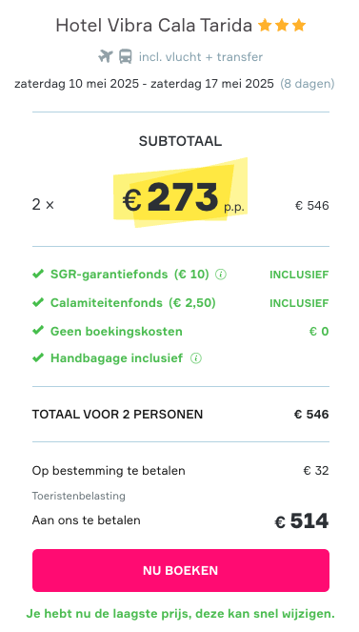Click the TOTAAL VOOR 2 PERSONEN row
The width and height of the screenshot is (359, 632).
point(181,415)
